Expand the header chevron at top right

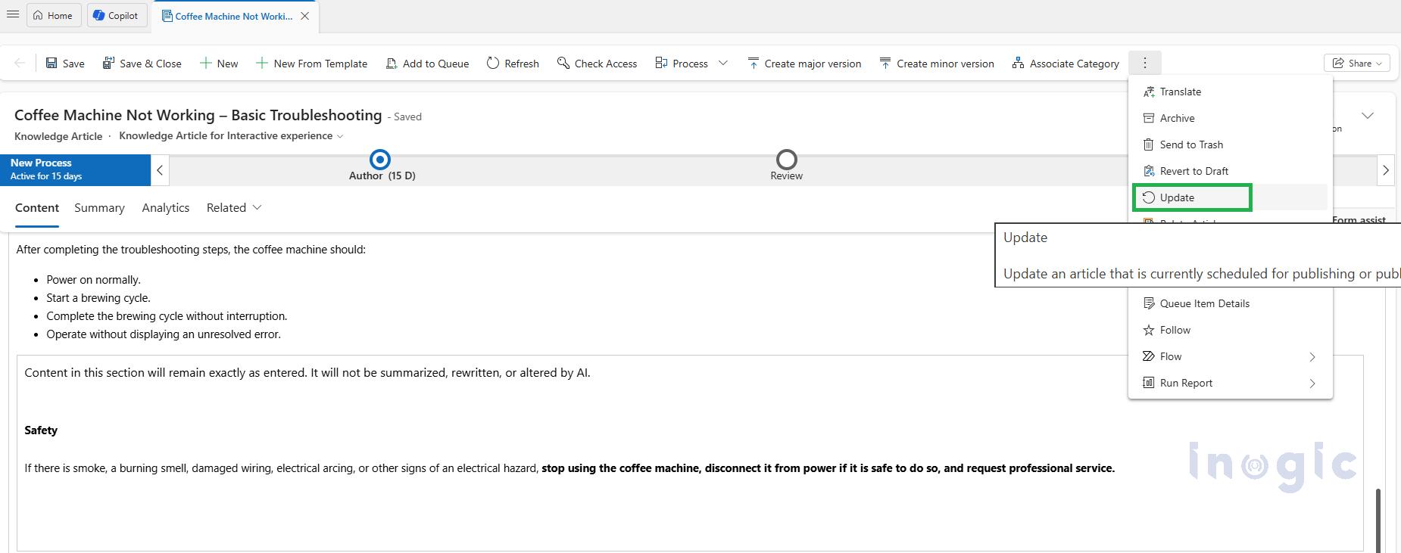pos(1368,116)
